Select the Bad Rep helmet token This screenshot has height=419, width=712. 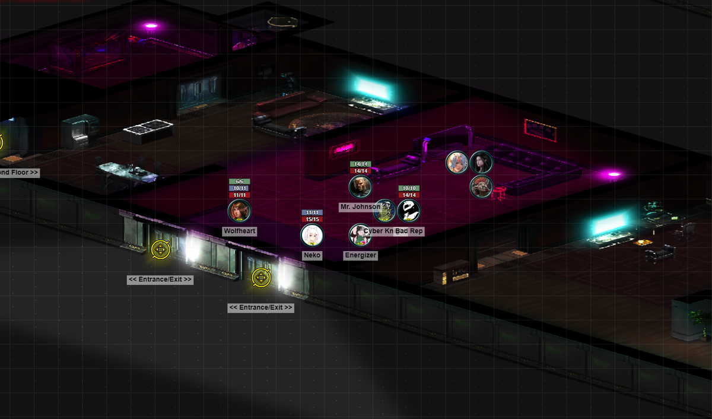409,211
